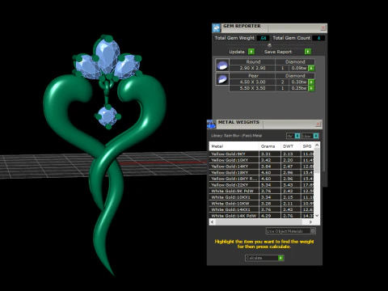Image resolution: width=388 pixels, height=291 pixels.
Task: Toggle the teal GV switch in Metal Weights
Action: [x=297, y=136]
